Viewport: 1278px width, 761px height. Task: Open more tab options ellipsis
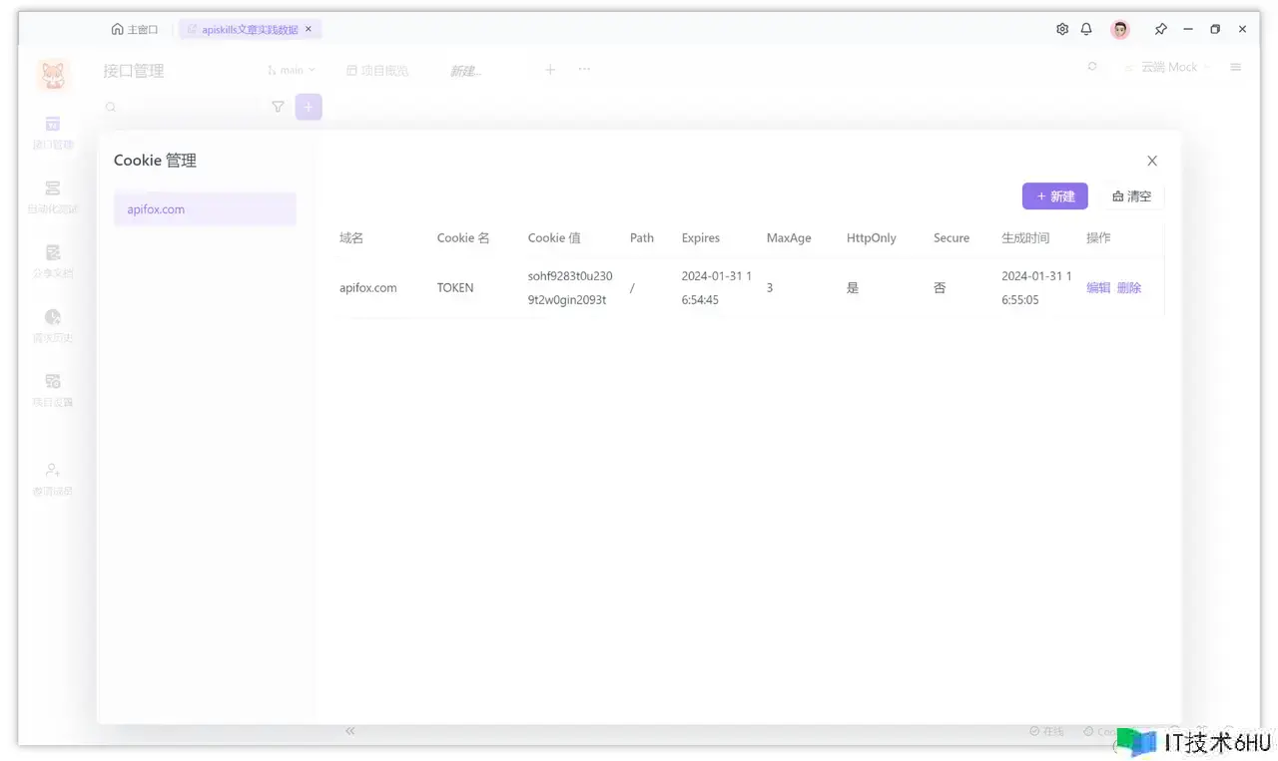pyautogui.click(x=584, y=69)
